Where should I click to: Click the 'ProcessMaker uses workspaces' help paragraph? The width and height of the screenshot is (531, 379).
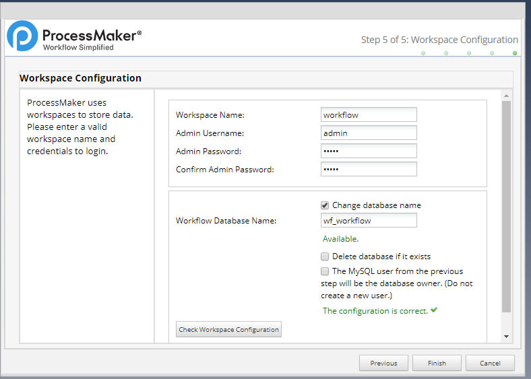pyautogui.click(x=80, y=127)
